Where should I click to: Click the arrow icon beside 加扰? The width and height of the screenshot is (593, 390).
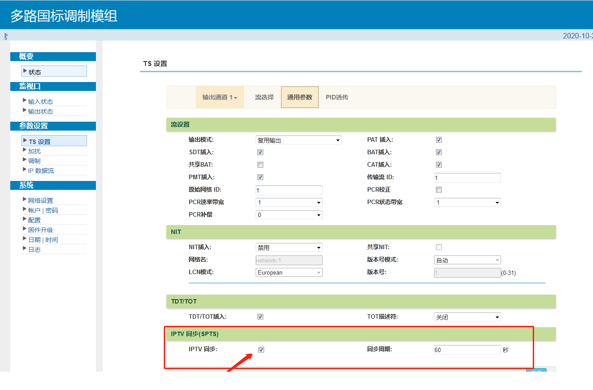(25, 151)
